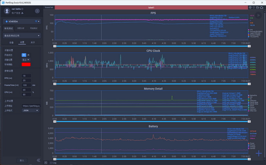Select the 网络测试 tab

(34, 28)
